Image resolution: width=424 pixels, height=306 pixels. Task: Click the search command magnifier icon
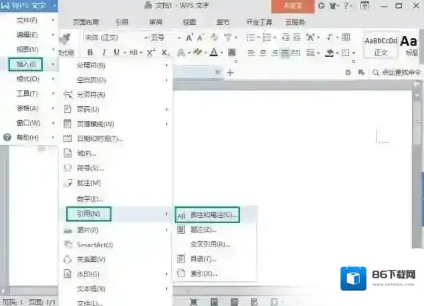pyautogui.click(x=376, y=72)
